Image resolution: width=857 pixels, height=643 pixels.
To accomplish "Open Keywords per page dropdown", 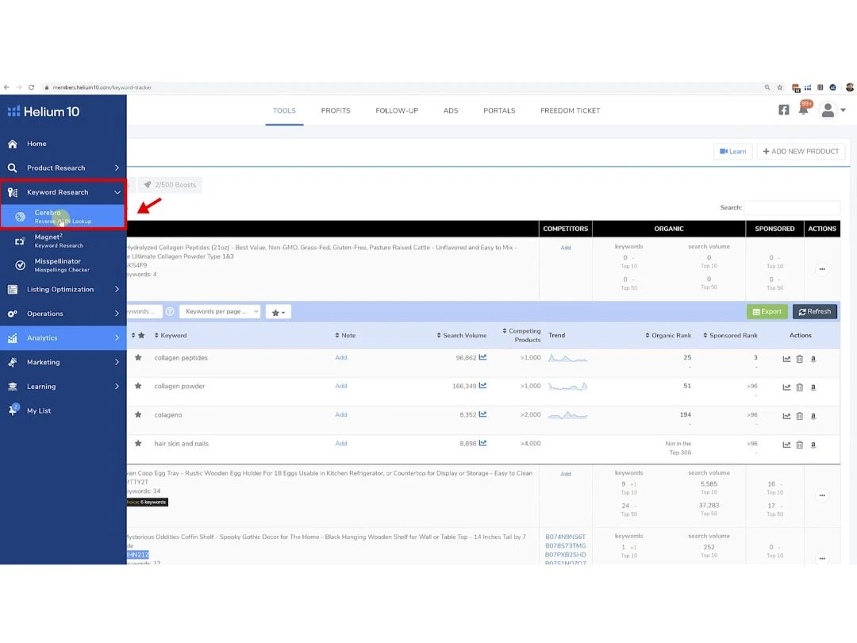I will pos(220,312).
